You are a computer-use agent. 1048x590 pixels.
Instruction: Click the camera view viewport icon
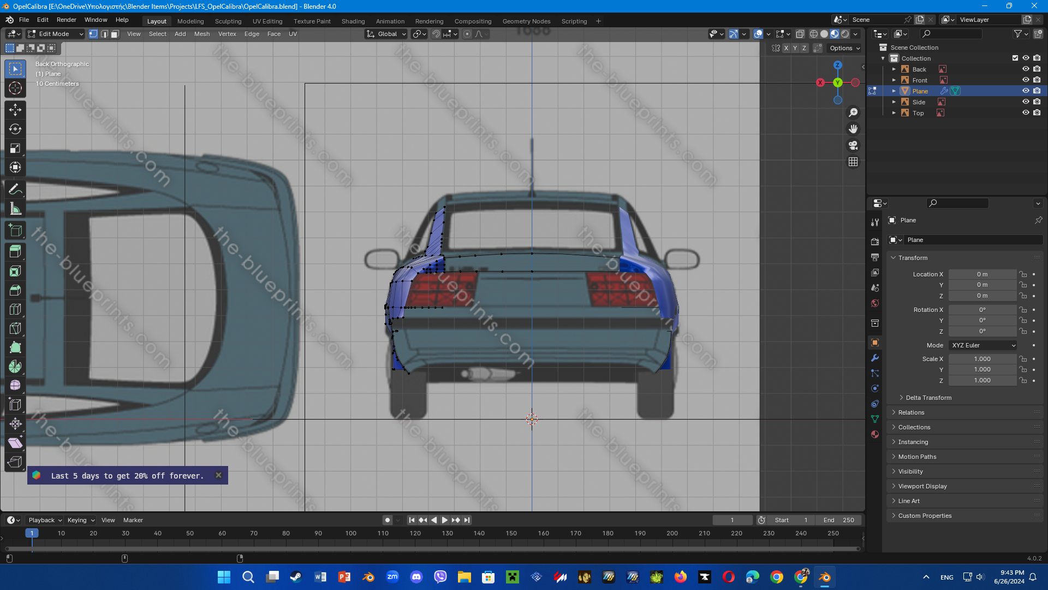(x=853, y=145)
